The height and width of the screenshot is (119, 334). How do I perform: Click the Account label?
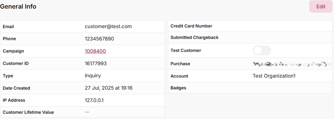(179, 76)
